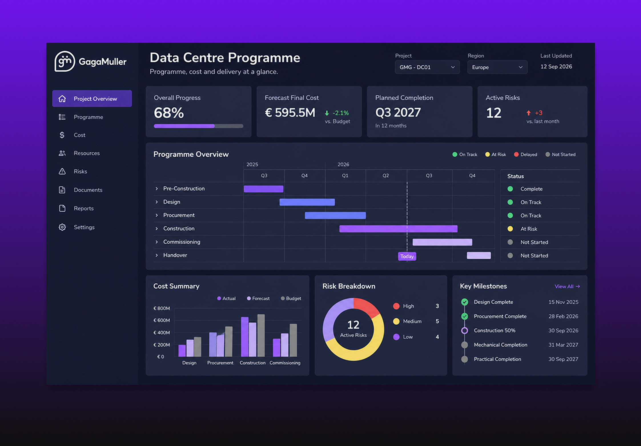This screenshot has width=641, height=446.
Task: Click the High risk red swatch
Action: 396,306
